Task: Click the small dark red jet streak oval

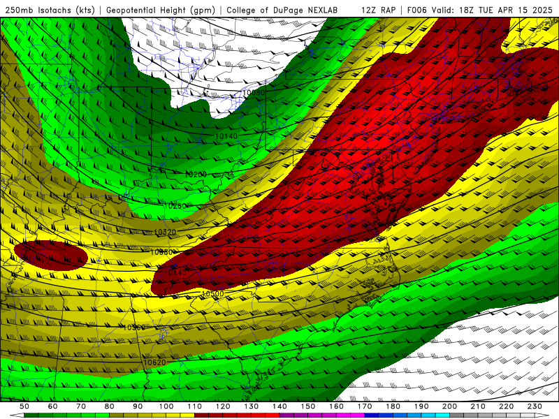Action: [50, 256]
